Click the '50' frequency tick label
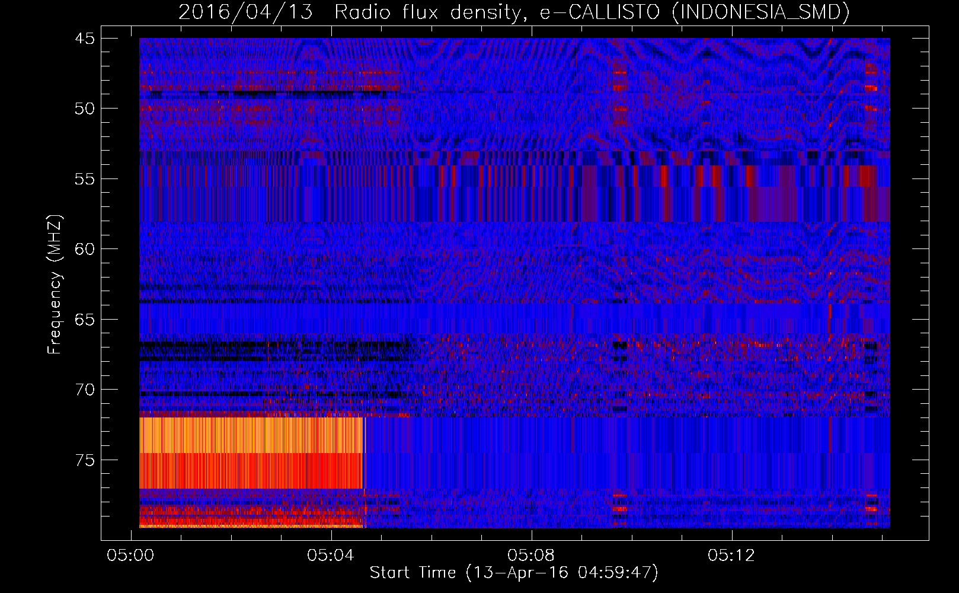Screen dimensions: 959x593 85,109
